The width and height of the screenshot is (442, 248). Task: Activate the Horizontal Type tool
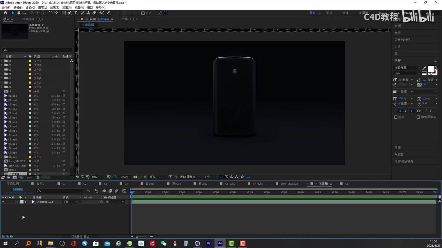point(75,13)
